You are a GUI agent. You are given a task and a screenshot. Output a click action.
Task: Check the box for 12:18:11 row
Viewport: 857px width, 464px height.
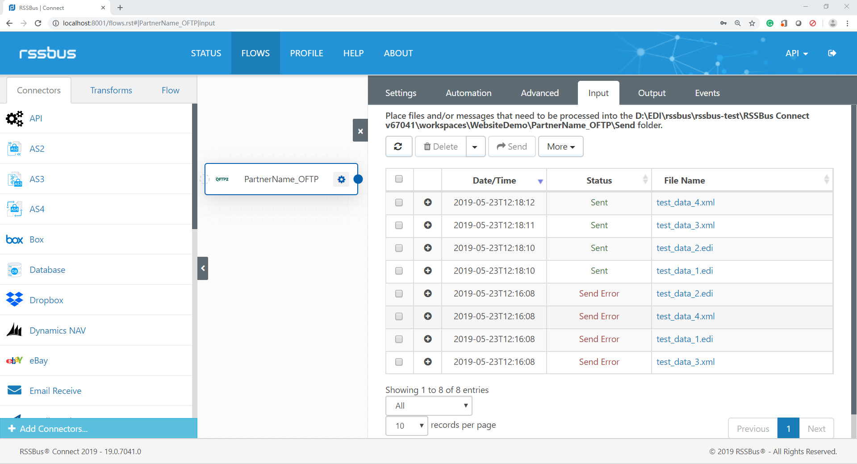399,225
